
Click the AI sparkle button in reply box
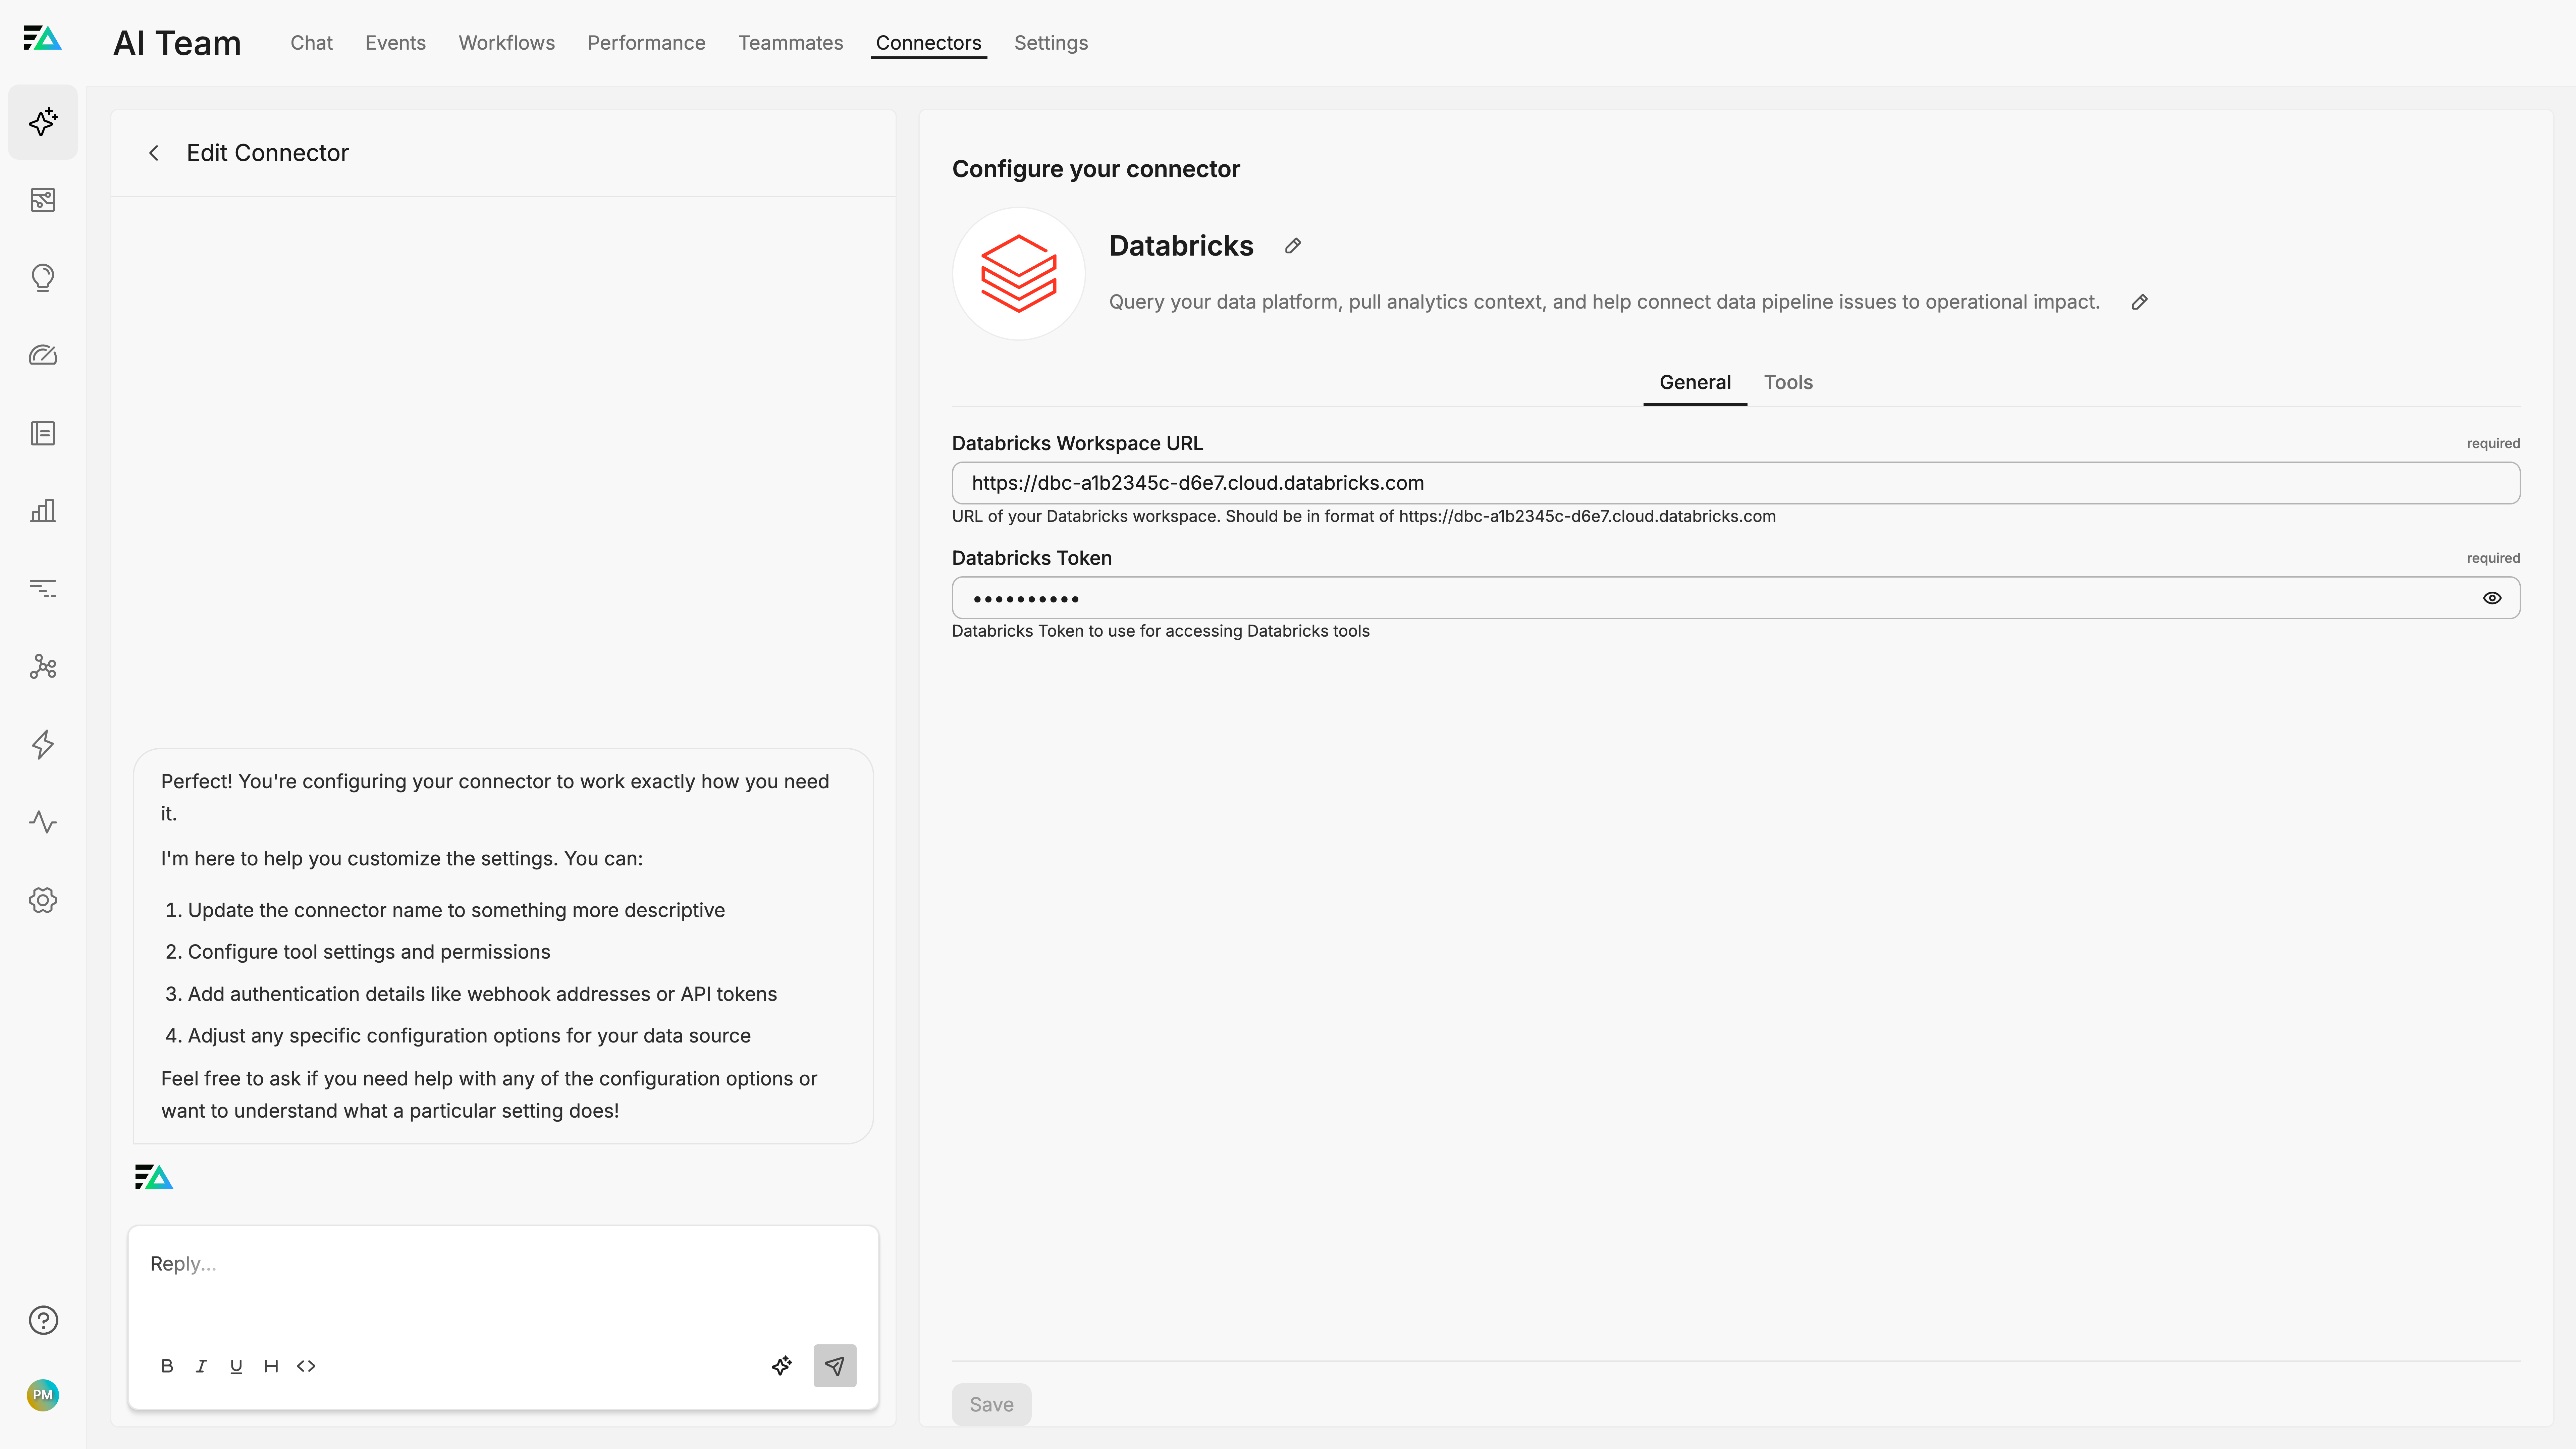click(782, 1366)
